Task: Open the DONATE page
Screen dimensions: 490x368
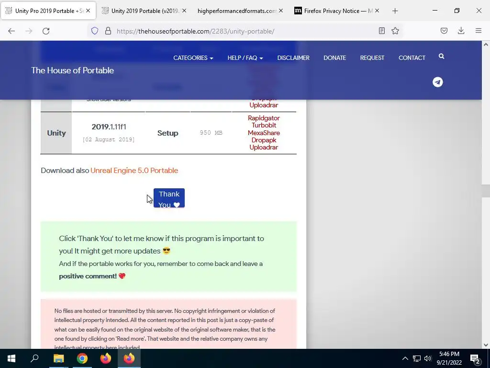Action: 334,58
